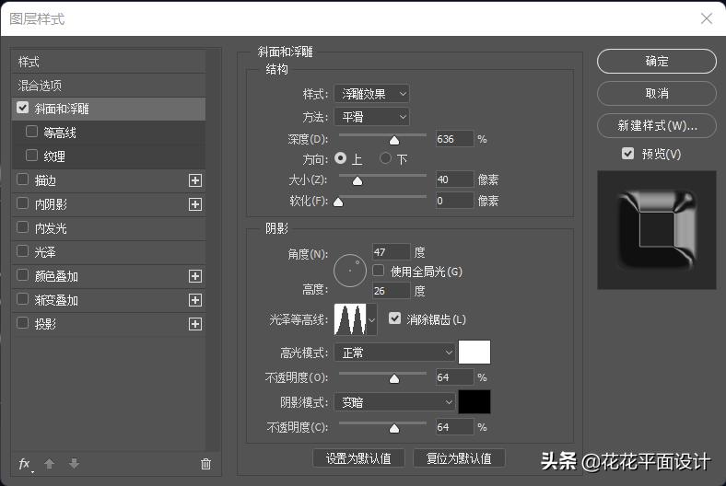Click the 角度 value field 47
The width and height of the screenshot is (726, 486).
click(x=392, y=252)
